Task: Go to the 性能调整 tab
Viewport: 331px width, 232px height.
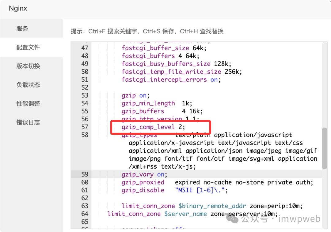Action: click(28, 103)
